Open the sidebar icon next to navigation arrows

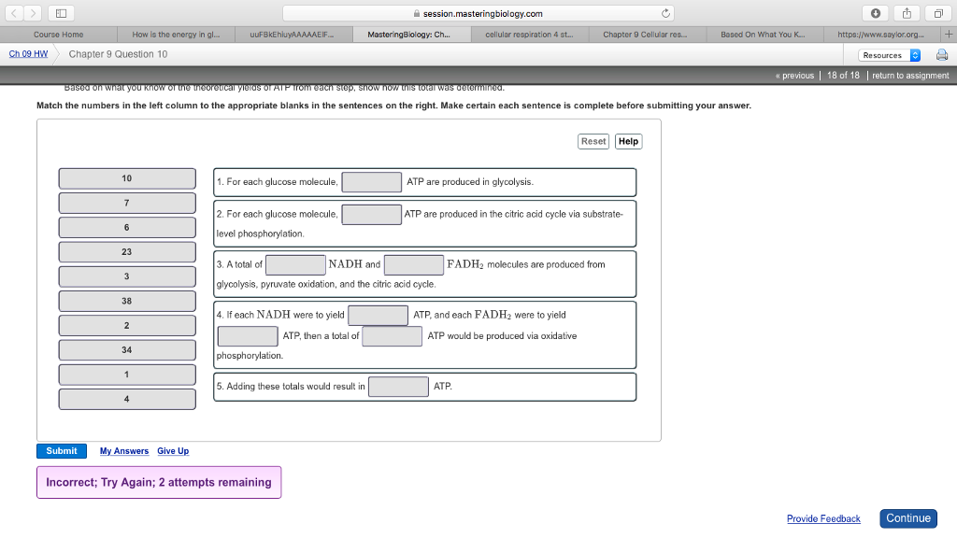60,12
